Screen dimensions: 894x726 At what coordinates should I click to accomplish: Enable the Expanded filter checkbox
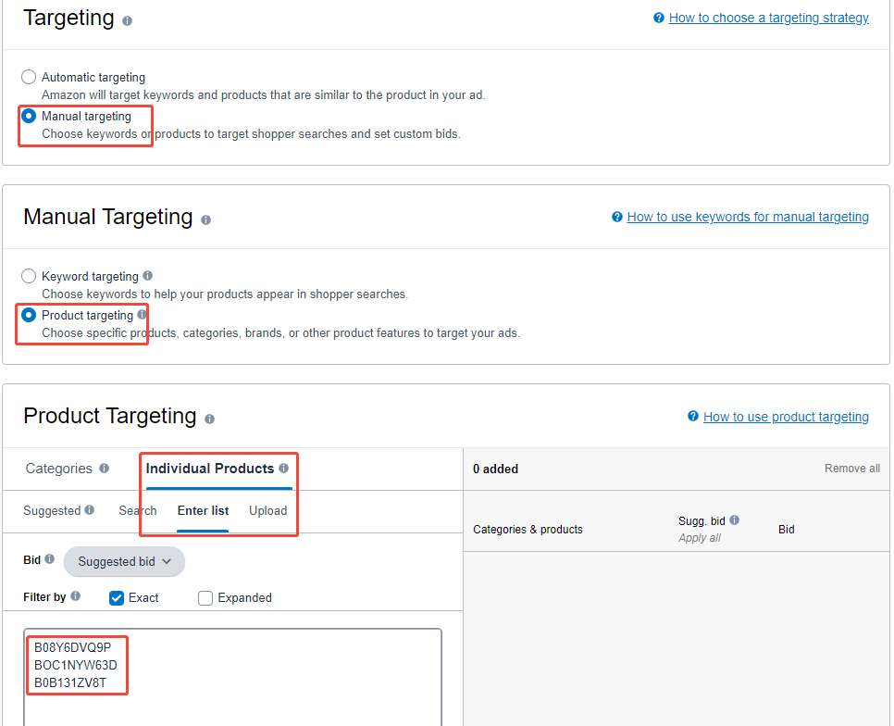[x=205, y=597]
